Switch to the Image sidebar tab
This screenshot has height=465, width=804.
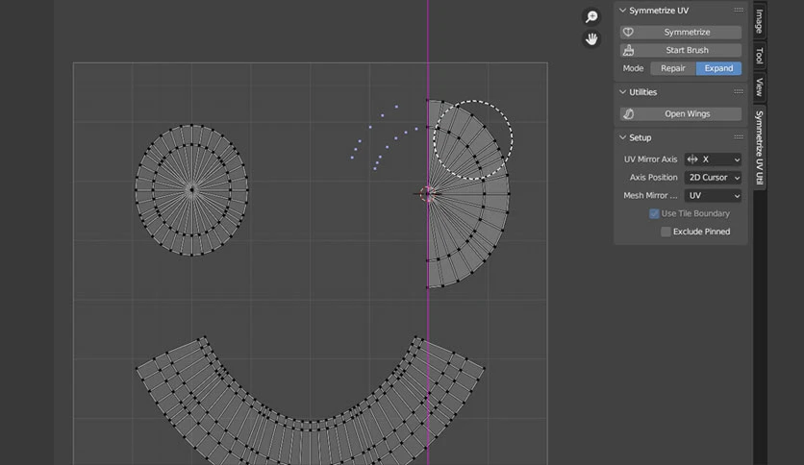click(760, 21)
